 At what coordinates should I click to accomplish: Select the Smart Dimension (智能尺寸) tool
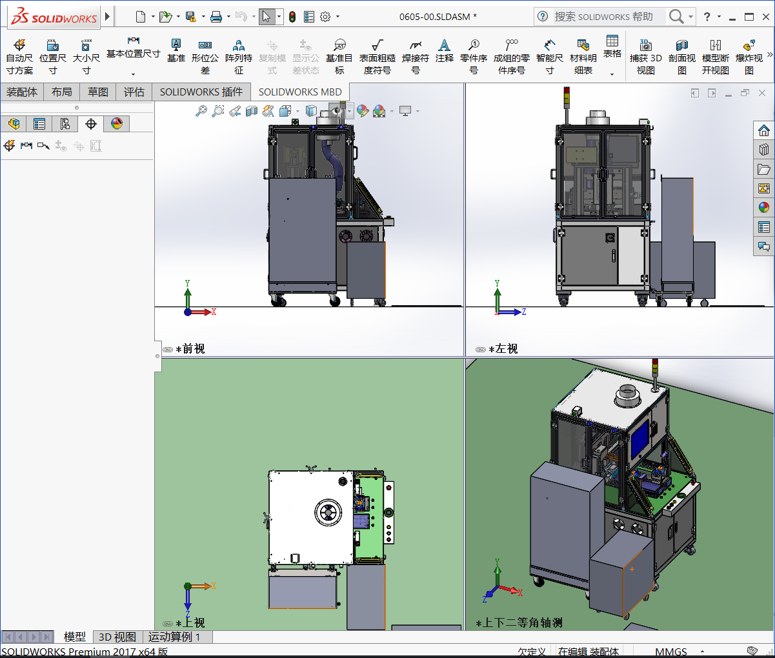coord(549,57)
